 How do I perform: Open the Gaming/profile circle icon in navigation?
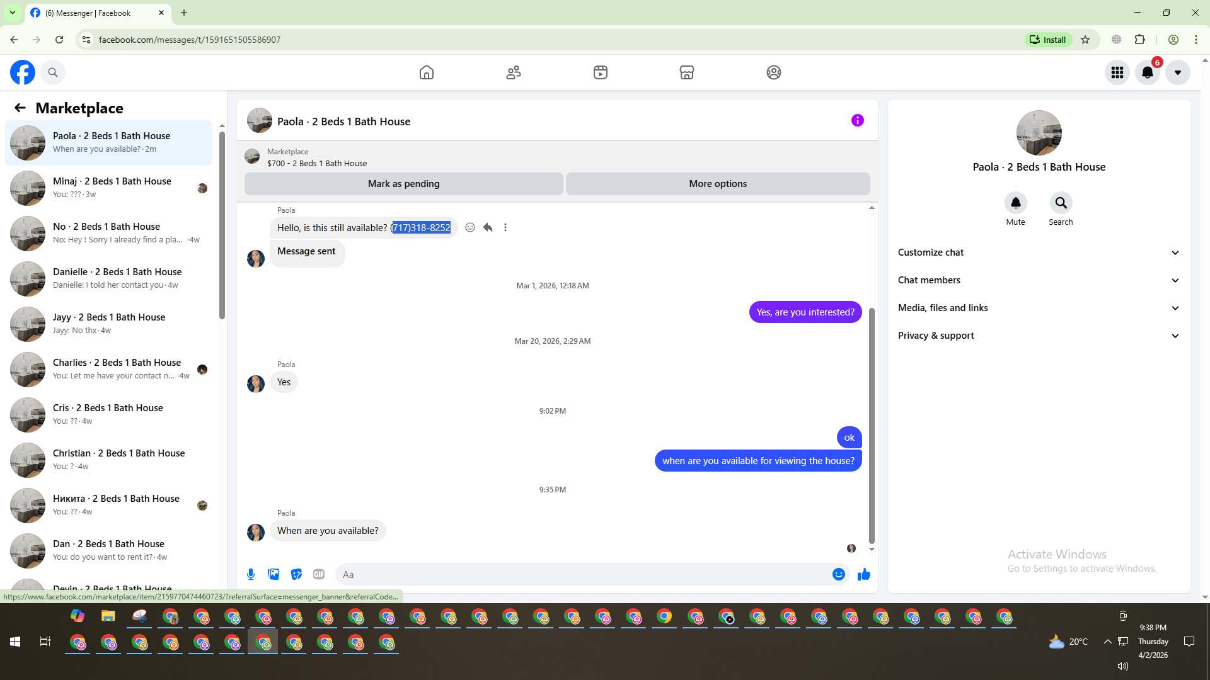point(774,72)
